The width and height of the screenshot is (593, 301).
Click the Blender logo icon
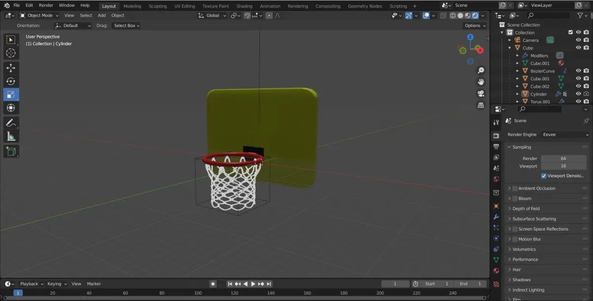tap(6, 5)
